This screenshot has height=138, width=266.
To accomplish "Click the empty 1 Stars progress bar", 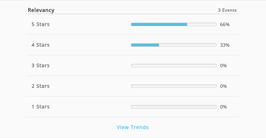I will (174, 107).
